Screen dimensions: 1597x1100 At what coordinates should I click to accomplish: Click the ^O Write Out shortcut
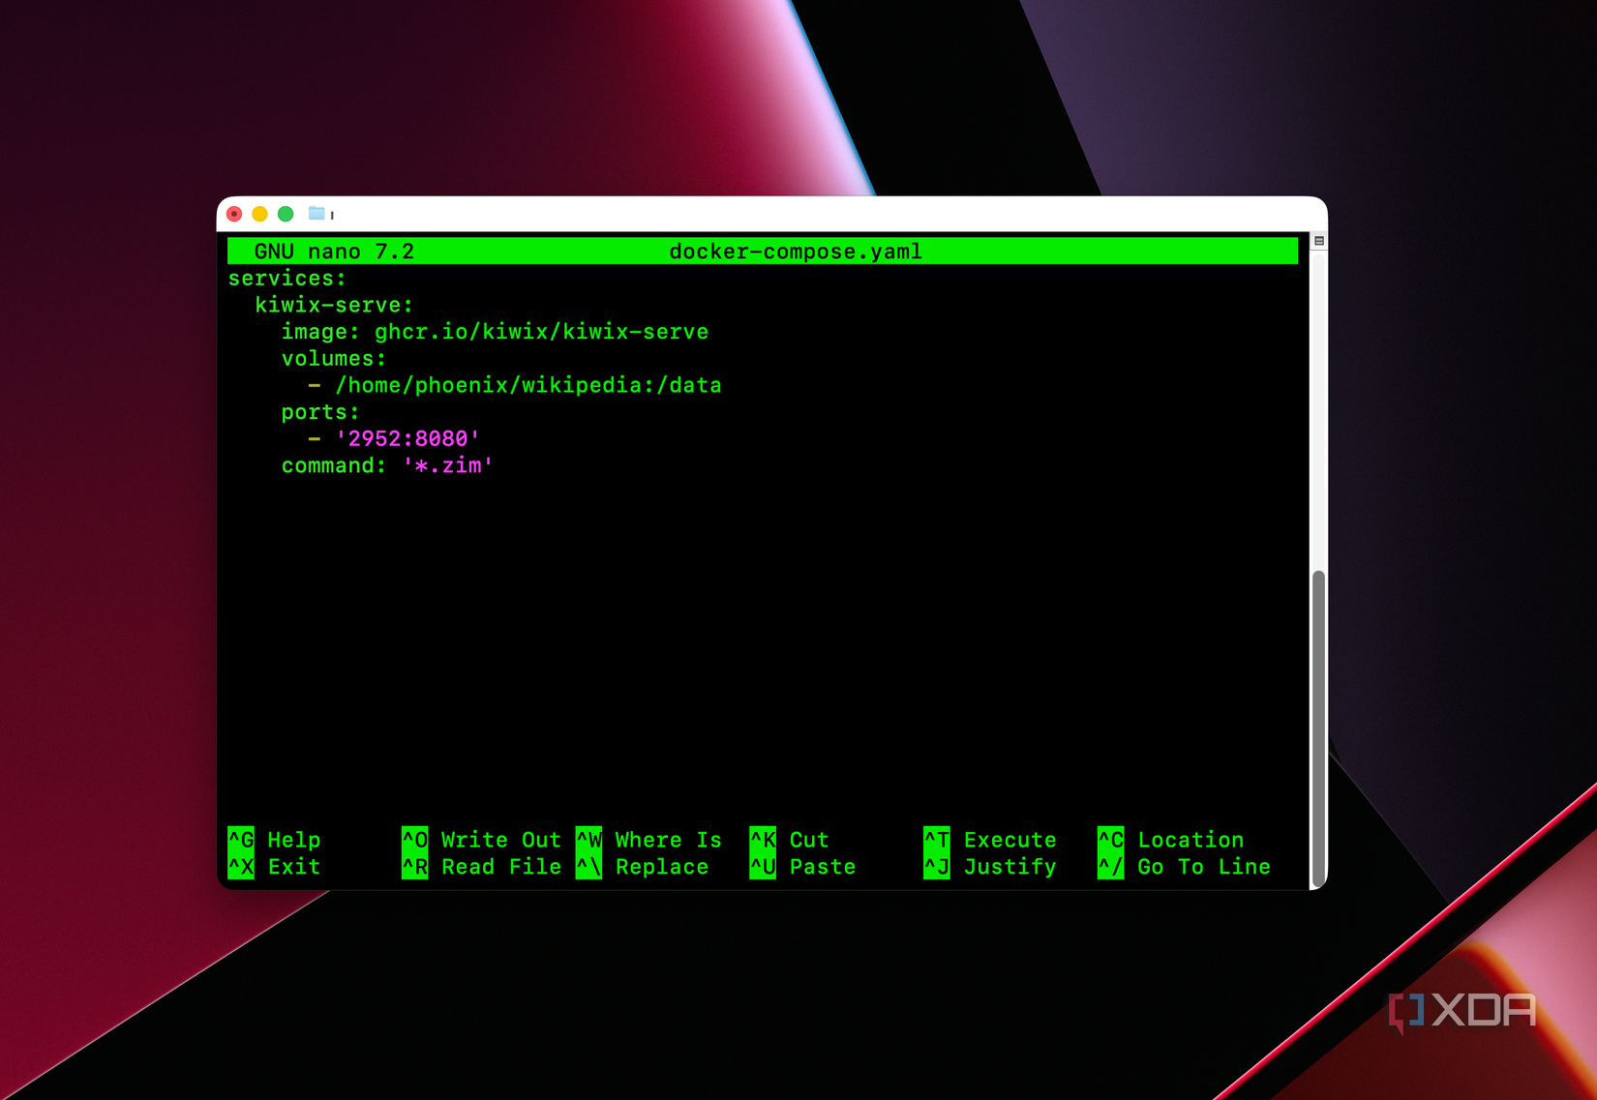[482, 840]
